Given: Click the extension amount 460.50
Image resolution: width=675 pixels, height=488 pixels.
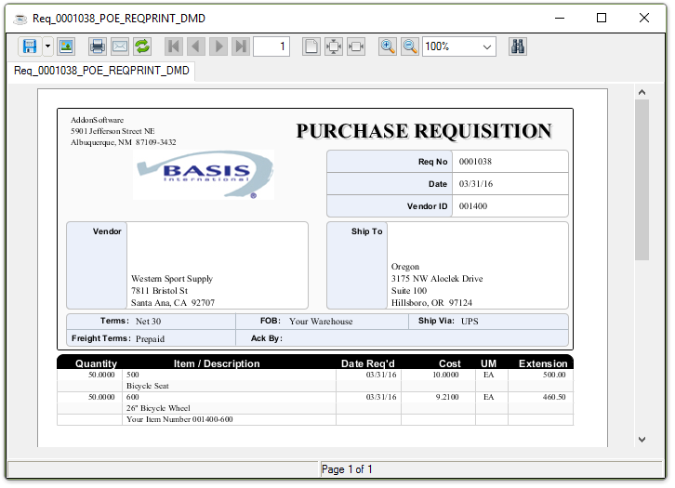Looking at the screenshot, I should (554, 397).
